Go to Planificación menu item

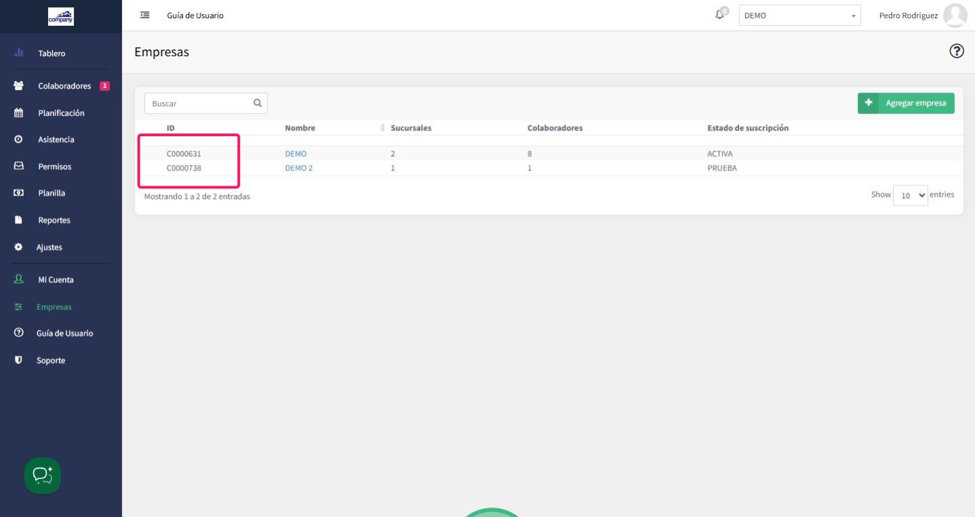coord(61,113)
